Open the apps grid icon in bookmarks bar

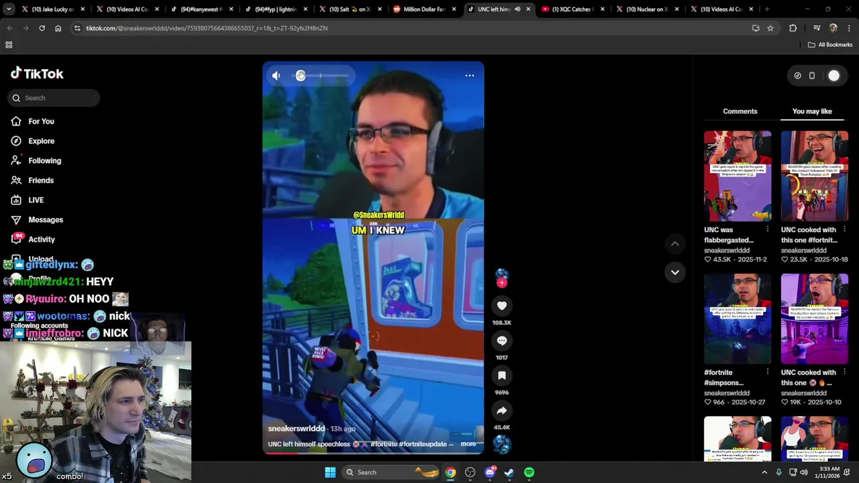click(9, 45)
